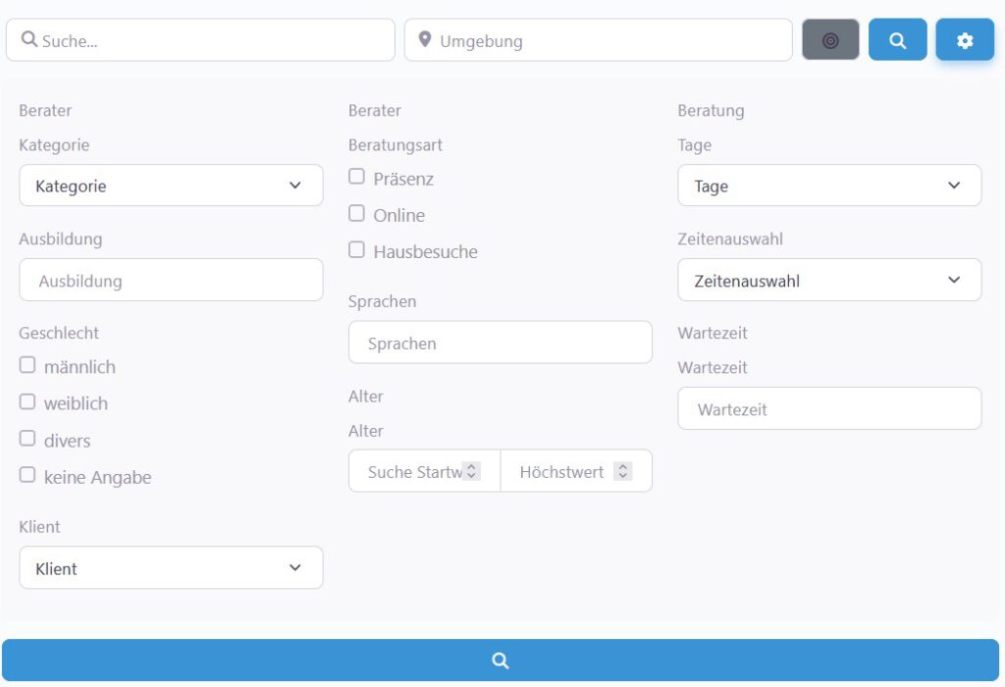1005x687 pixels.
Task: Check the Online consultation option
Action: coord(357,214)
